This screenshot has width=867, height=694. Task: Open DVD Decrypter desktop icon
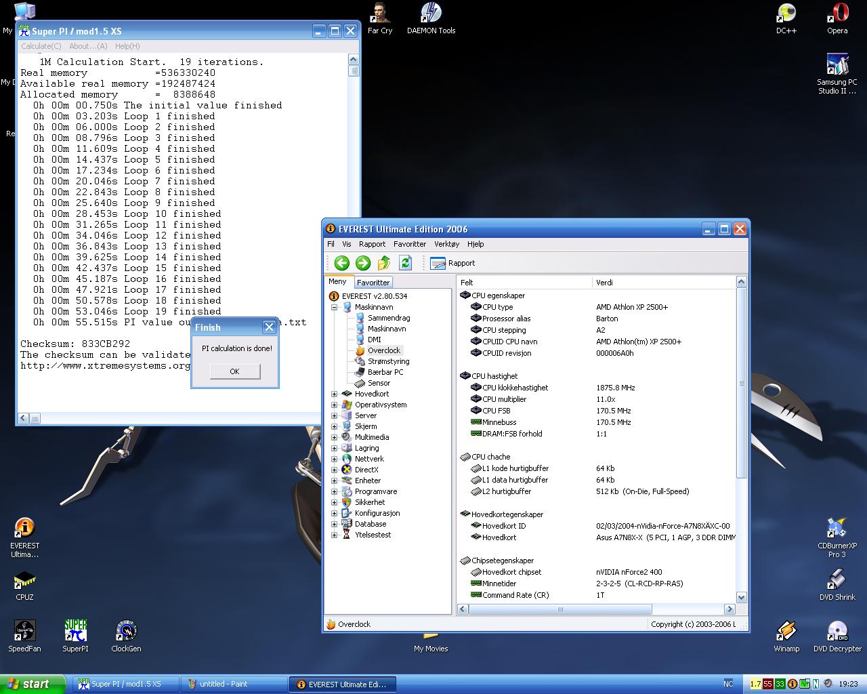(x=837, y=636)
